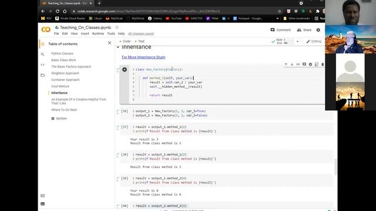
Task: Open the Comment button
Action: coord(281,30)
